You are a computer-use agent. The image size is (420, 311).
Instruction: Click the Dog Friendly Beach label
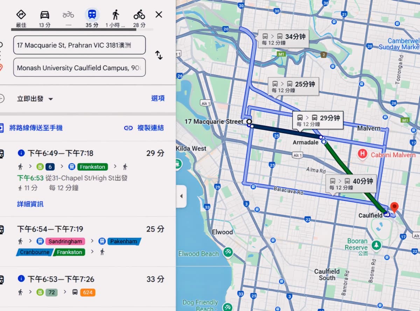tap(200, 305)
